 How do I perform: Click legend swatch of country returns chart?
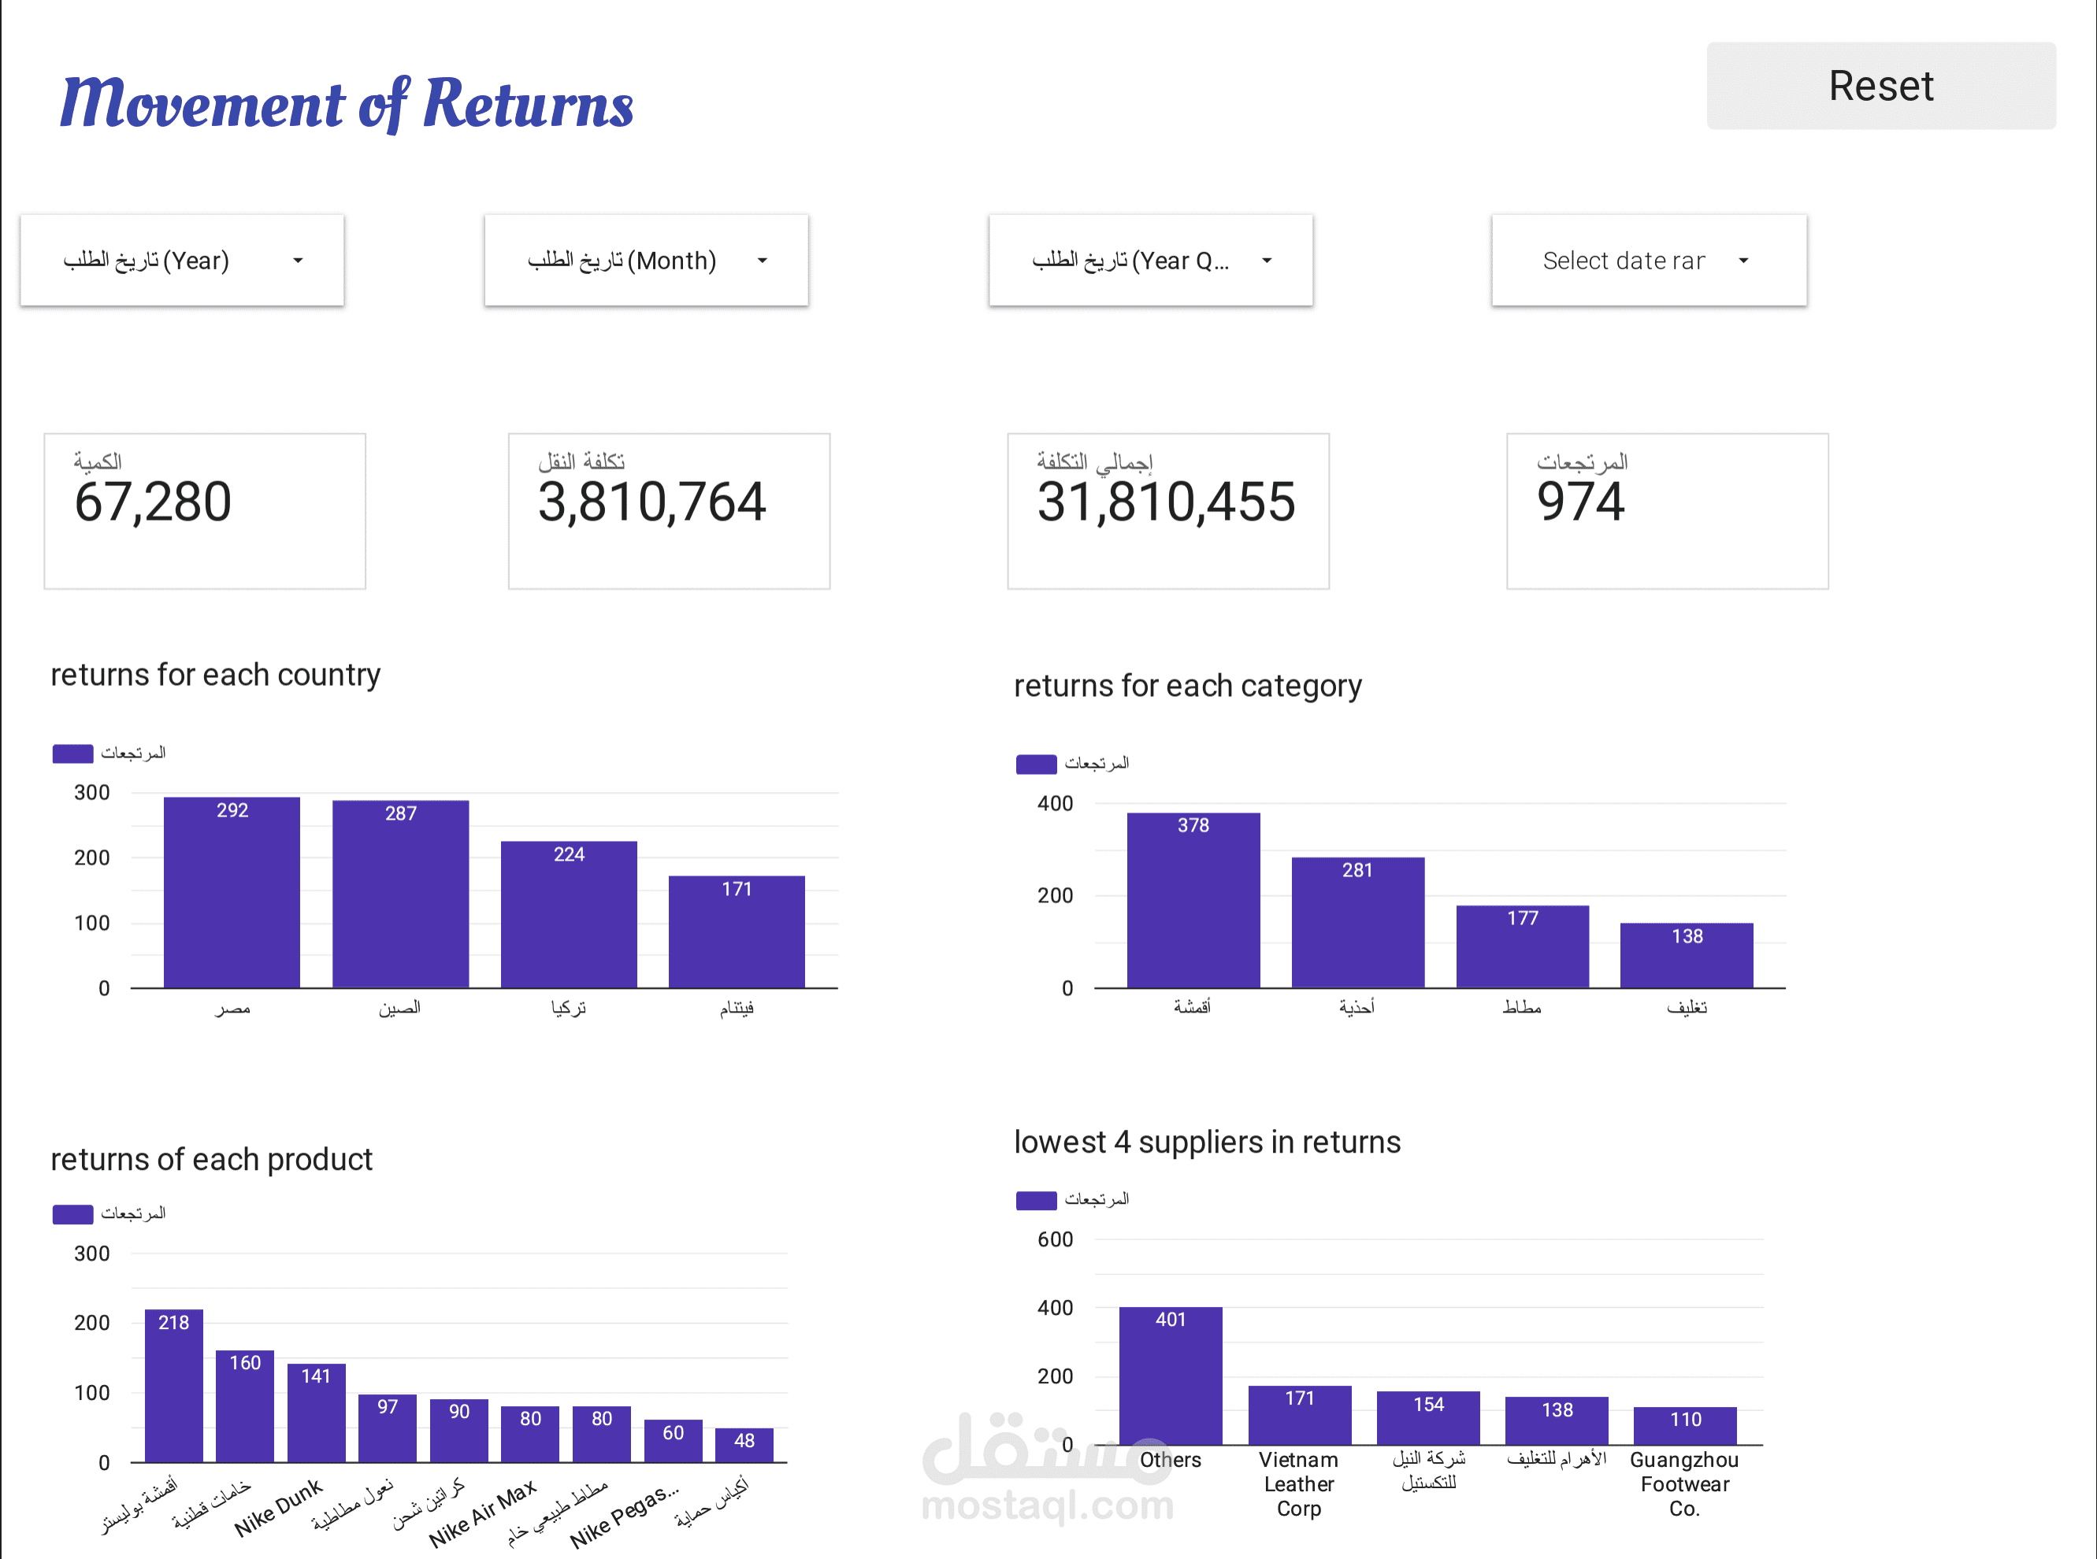pos(72,753)
